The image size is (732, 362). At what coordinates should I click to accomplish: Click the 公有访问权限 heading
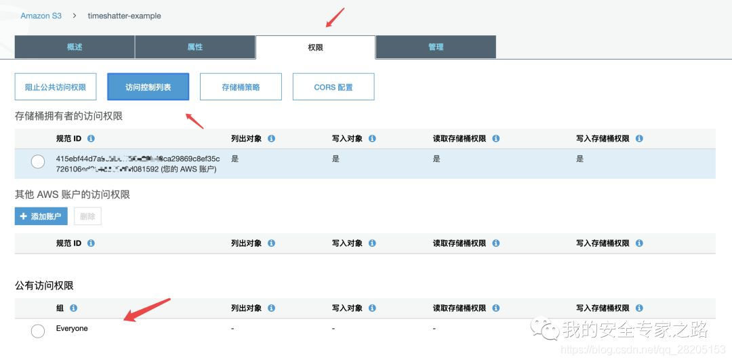point(44,286)
